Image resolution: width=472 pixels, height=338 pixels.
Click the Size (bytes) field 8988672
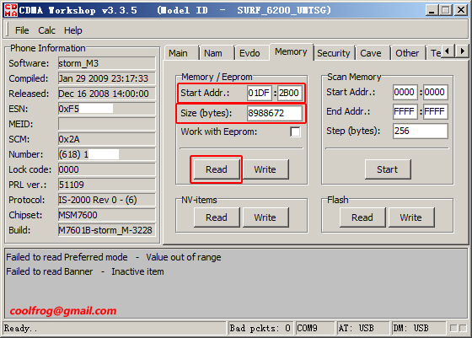pos(274,113)
